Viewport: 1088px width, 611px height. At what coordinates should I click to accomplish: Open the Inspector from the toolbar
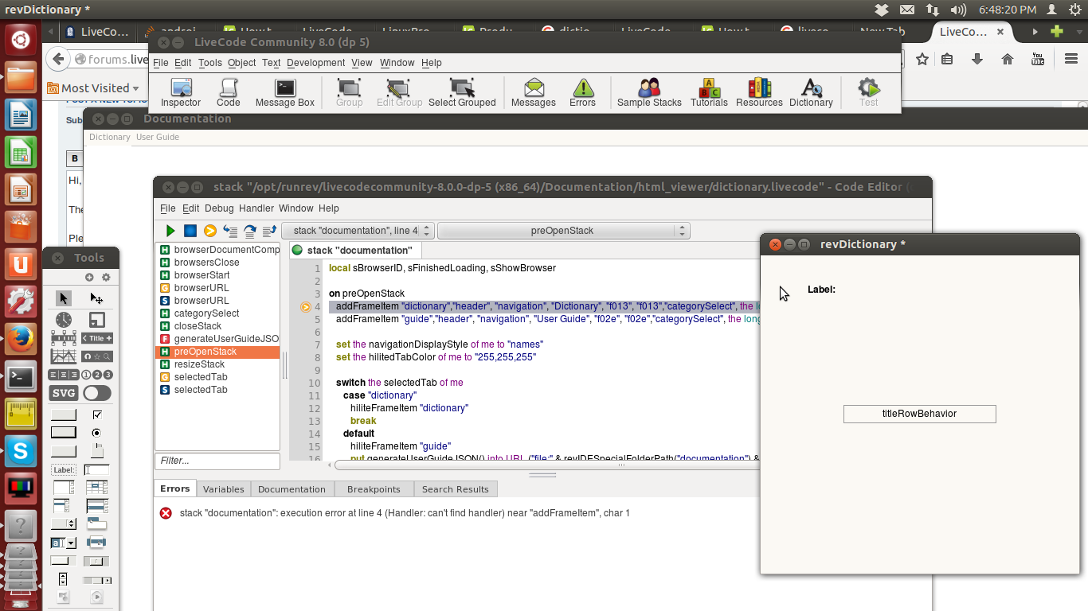pyautogui.click(x=181, y=92)
